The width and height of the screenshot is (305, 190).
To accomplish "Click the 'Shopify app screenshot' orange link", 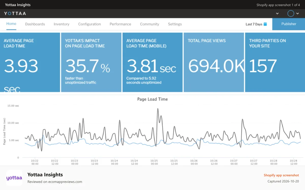I will click(281, 175).
